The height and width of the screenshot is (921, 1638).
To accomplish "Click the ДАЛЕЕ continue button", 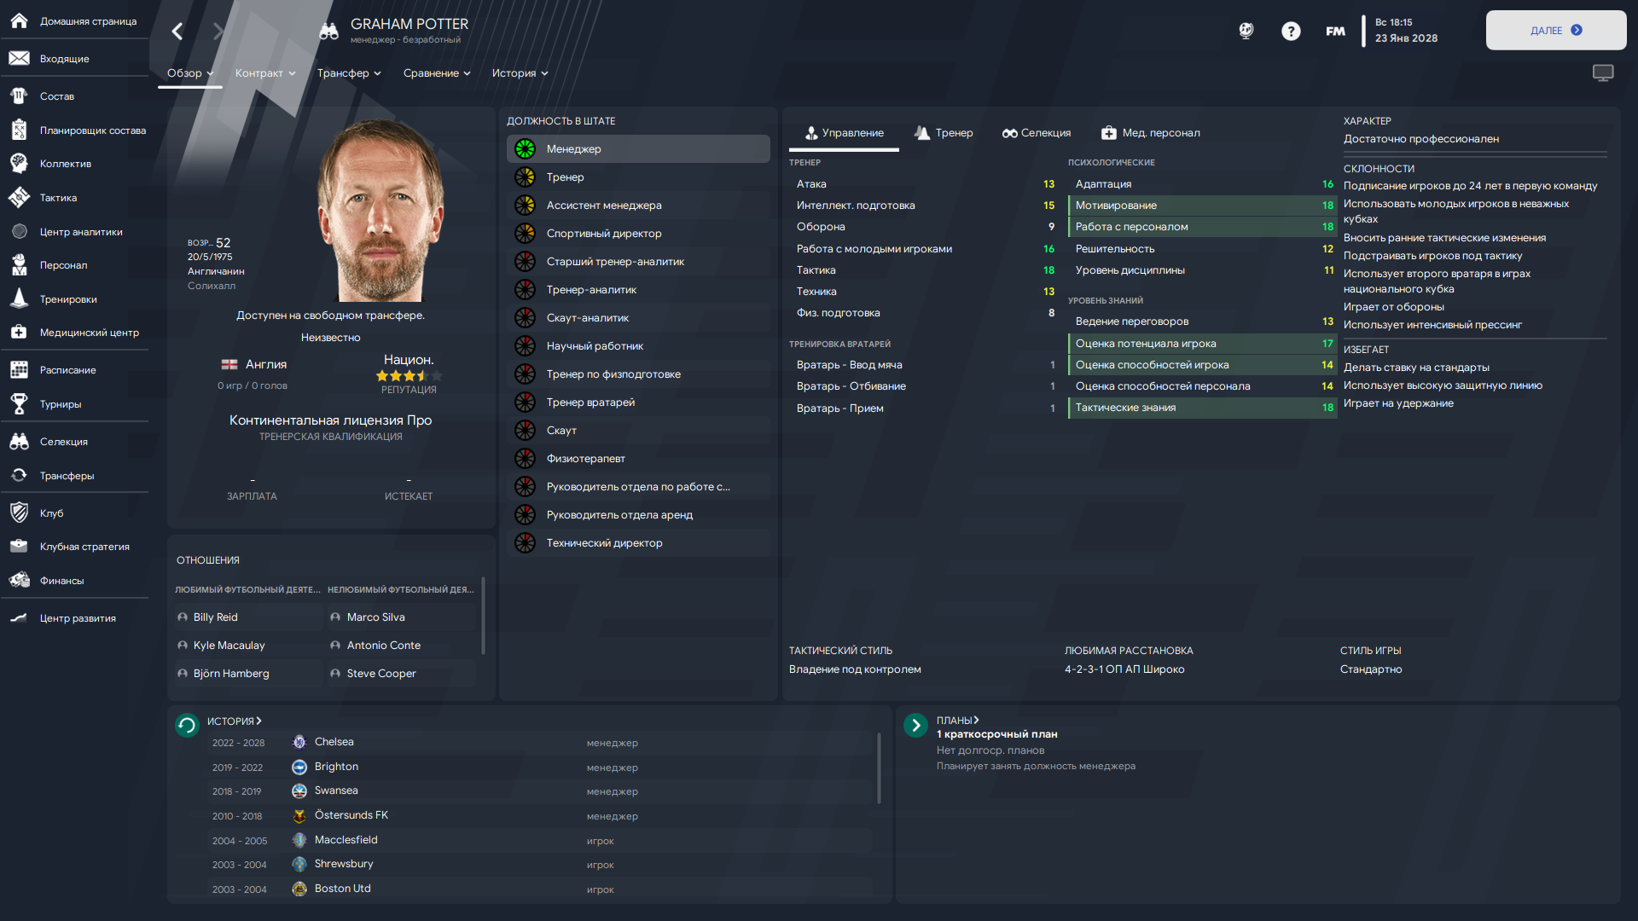I will [x=1556, y=31].
